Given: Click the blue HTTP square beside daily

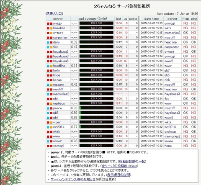Looking at the screenshot, I should coord(48,42).
